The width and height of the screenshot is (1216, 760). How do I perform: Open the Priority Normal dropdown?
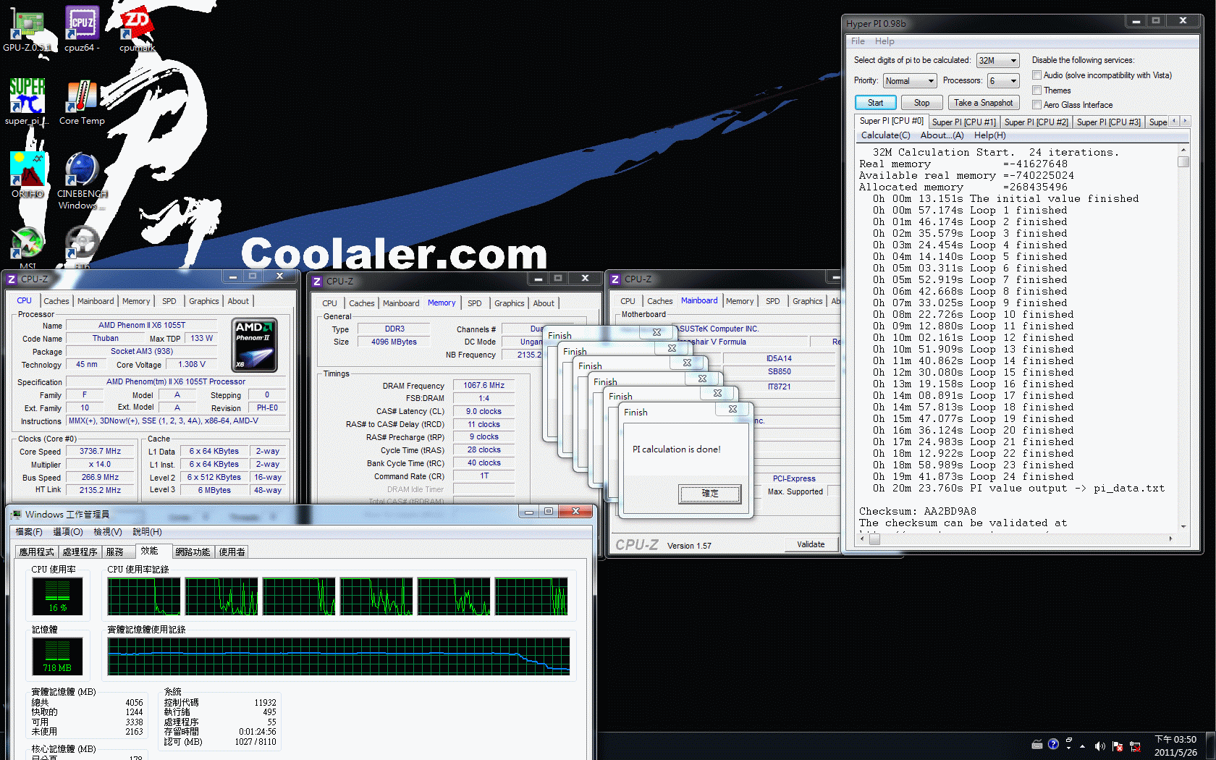click(x=910, y=81)
